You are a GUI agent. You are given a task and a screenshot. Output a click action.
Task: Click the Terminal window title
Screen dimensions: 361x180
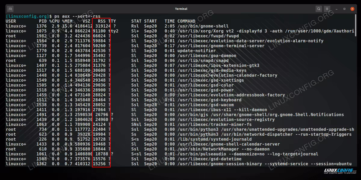181,9
